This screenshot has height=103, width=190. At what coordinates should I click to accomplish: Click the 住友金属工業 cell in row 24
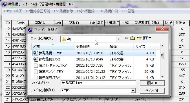click(x=41, y=99)
